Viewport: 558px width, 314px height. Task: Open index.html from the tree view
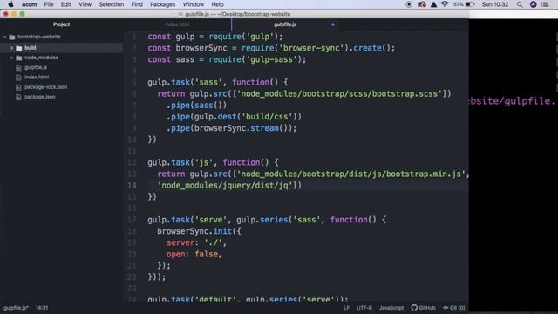tap(37, 78)
